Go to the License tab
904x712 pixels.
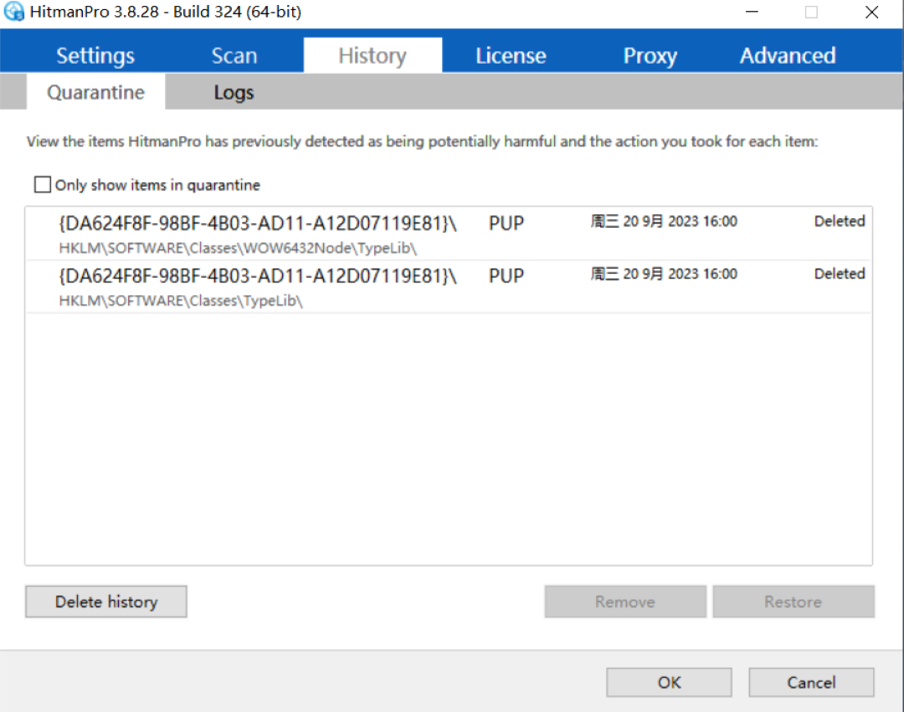click(511, 56)
